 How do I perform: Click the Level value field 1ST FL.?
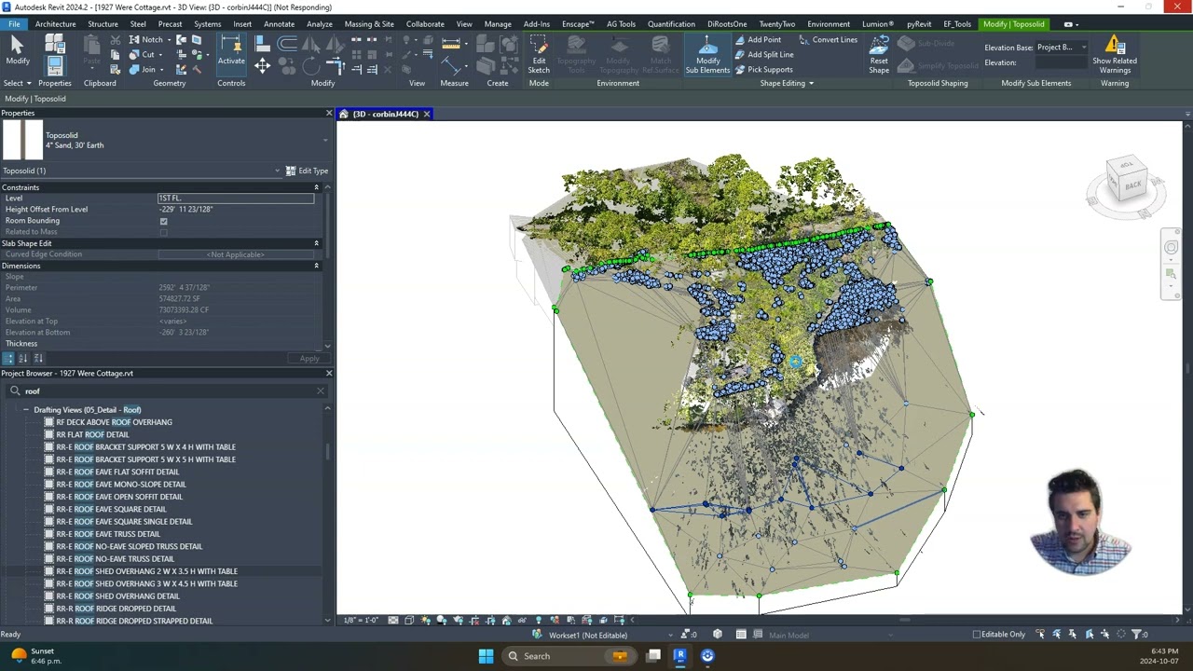point(237,199)
